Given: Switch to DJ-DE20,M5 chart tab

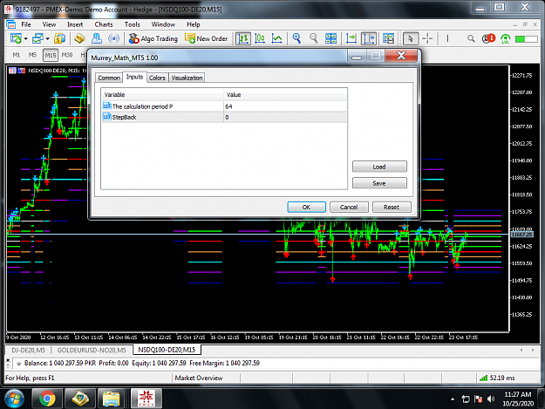Looking at the screenshot, I should click(x=29, y=350).
